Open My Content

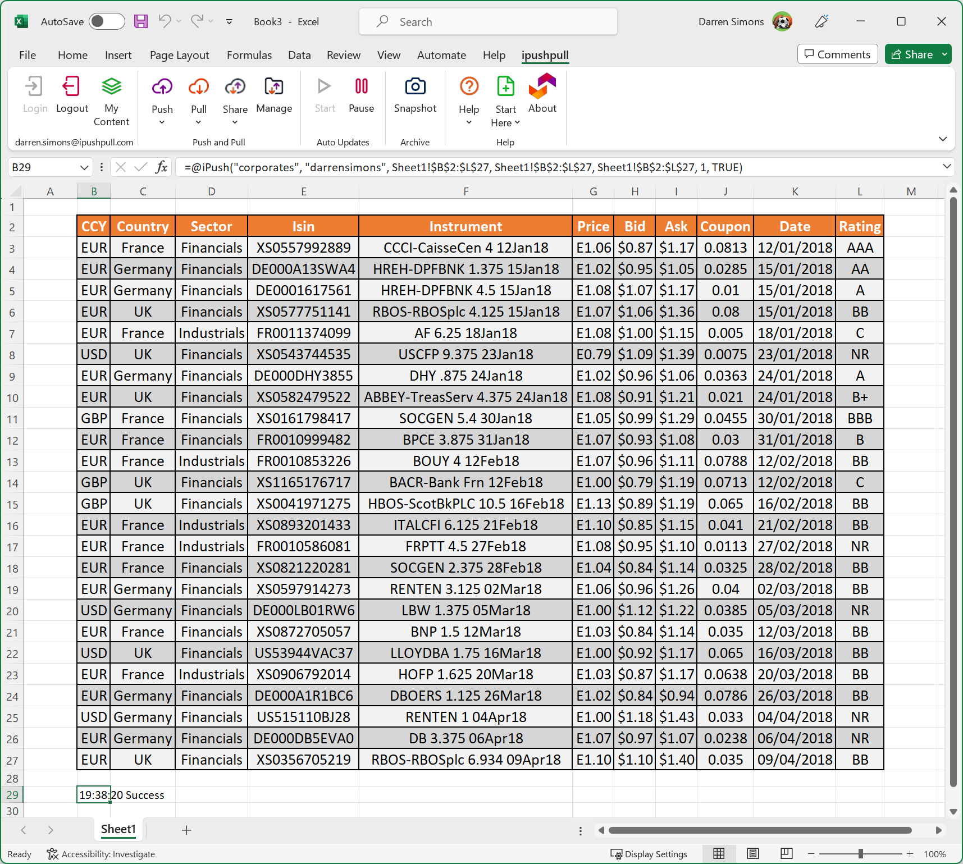click(x=112, y=101)
